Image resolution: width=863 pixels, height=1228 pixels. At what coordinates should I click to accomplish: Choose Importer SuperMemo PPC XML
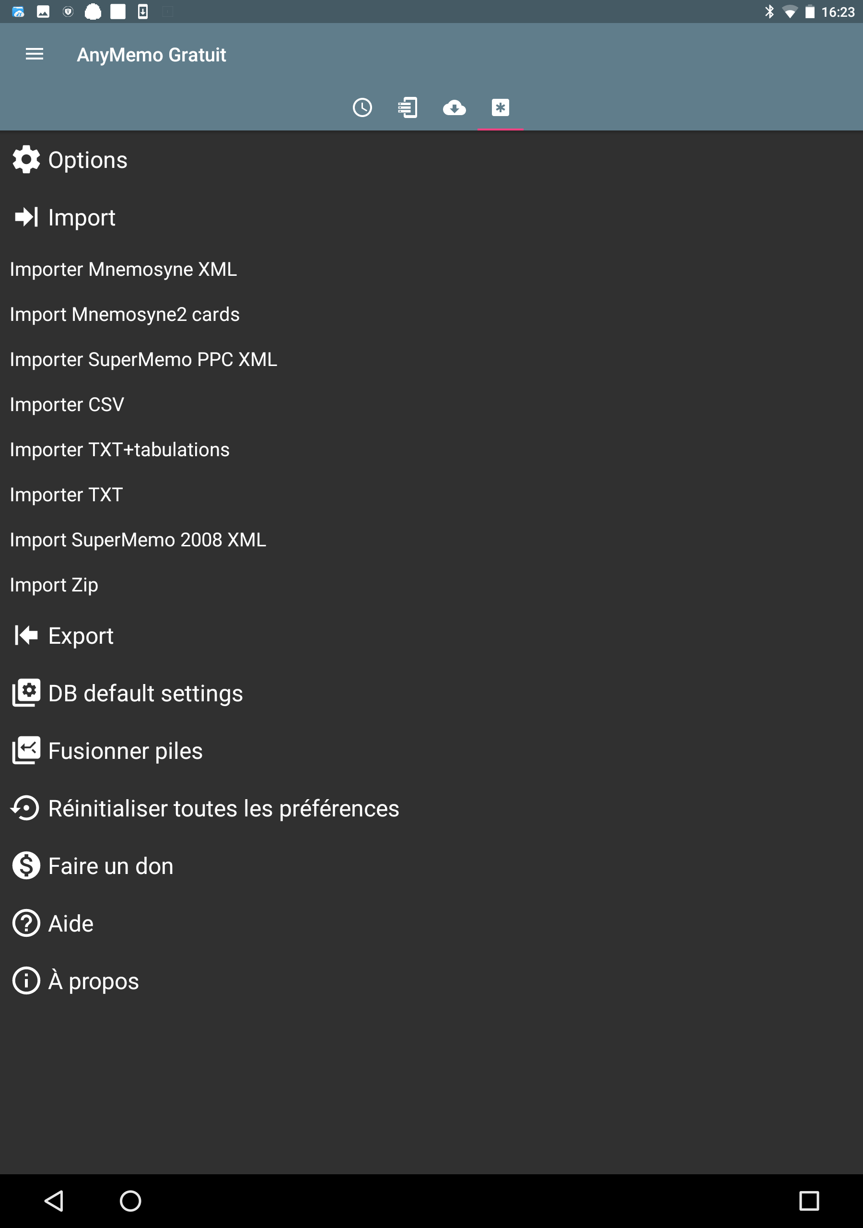point(143,359)
